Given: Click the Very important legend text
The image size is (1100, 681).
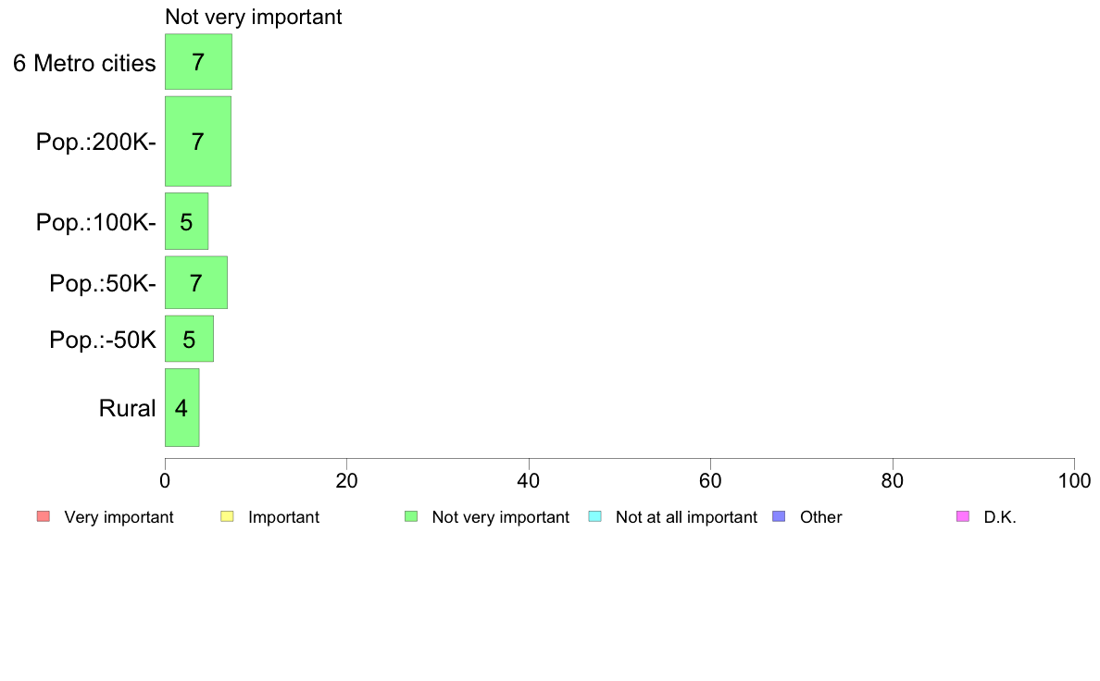Looking at the screenshot, I should (119, 517).
